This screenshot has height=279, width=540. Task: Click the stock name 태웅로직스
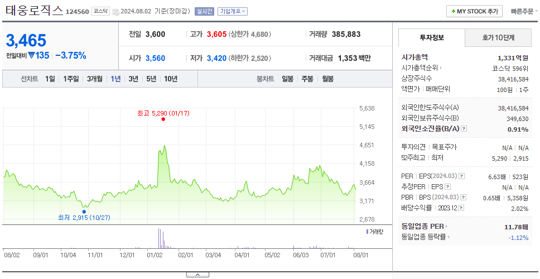(34, 11)
